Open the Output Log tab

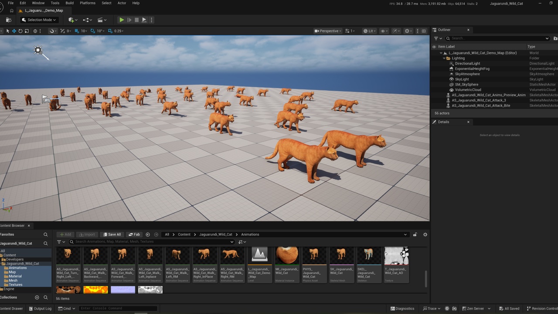pyautogui.click(x=40, y=308)
